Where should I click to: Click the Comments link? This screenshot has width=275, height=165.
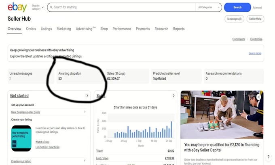239,39
